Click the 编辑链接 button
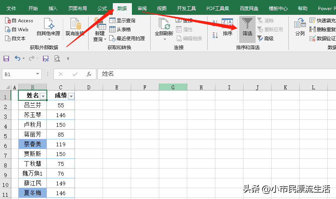Image resolution: width=336 pixels, height=199 pixels. (x=189, y=39)
